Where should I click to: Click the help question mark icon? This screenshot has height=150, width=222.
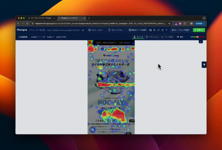pos(166,30)
